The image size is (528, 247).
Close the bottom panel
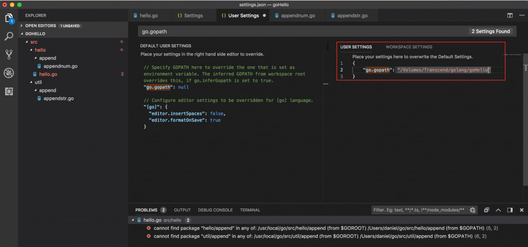(x=522, y=210)
